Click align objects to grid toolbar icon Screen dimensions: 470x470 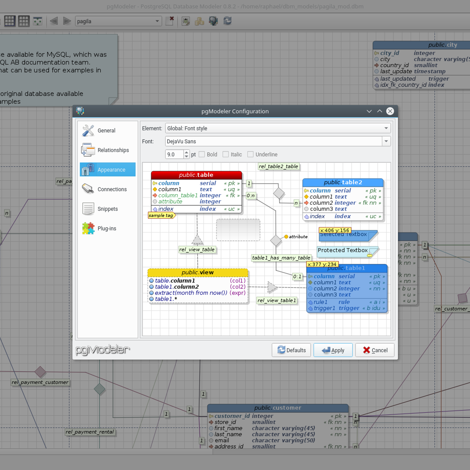pos(38,21)
